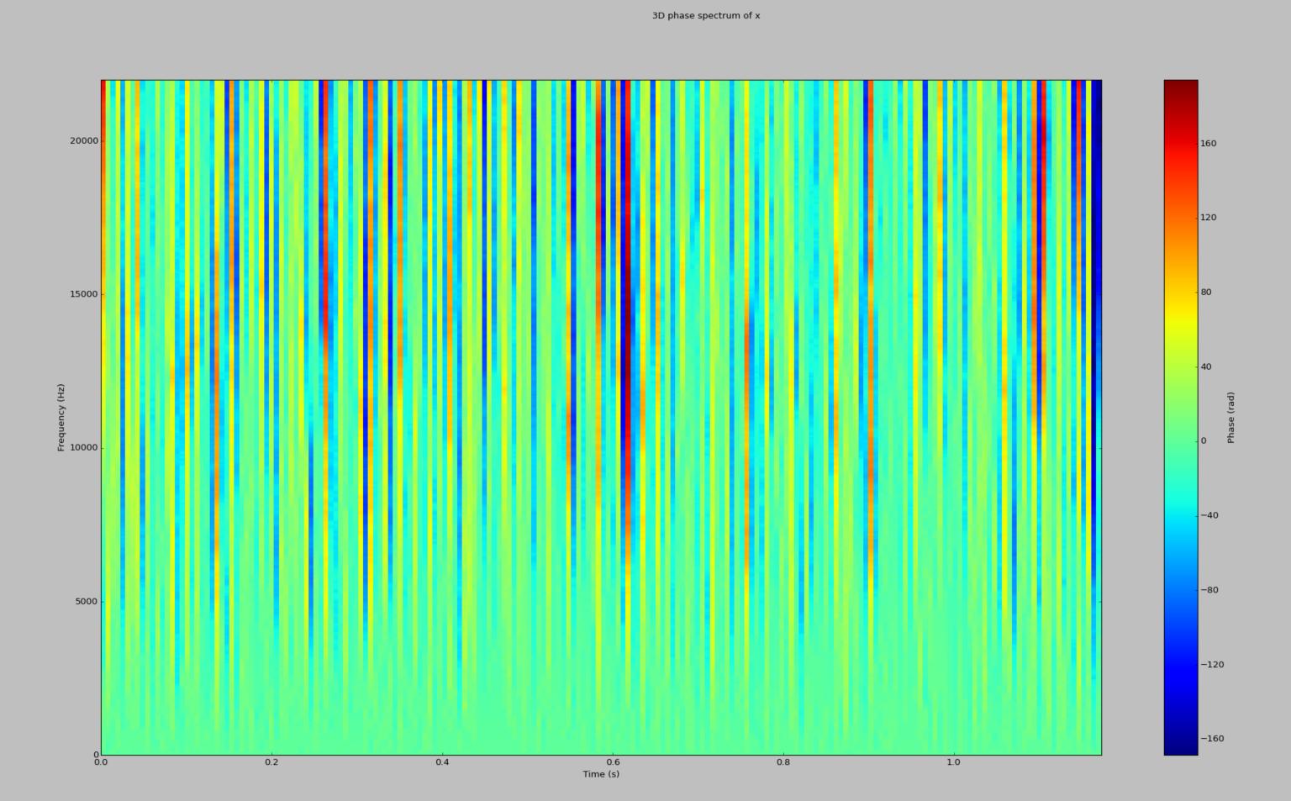
Task: Click the 0.4 tick on time axis
Action: click(442, 762)
